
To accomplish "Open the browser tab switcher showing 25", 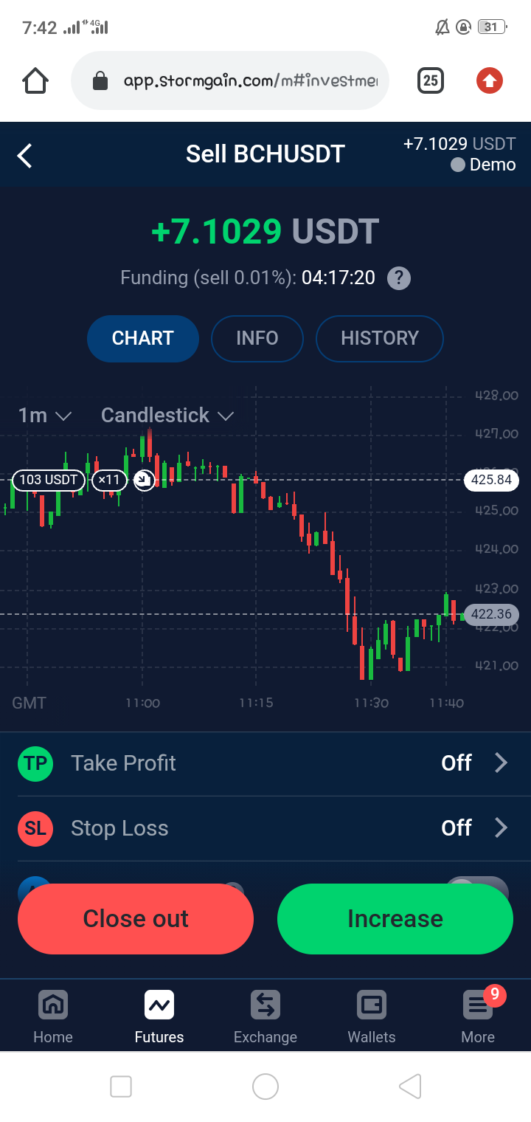I will tap(431, 80).
